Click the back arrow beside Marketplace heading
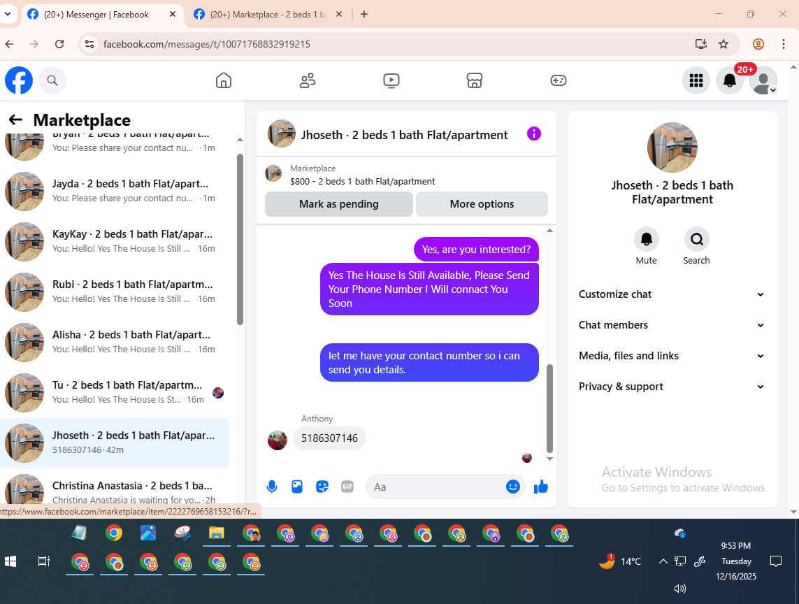 [x=16, y=120]
